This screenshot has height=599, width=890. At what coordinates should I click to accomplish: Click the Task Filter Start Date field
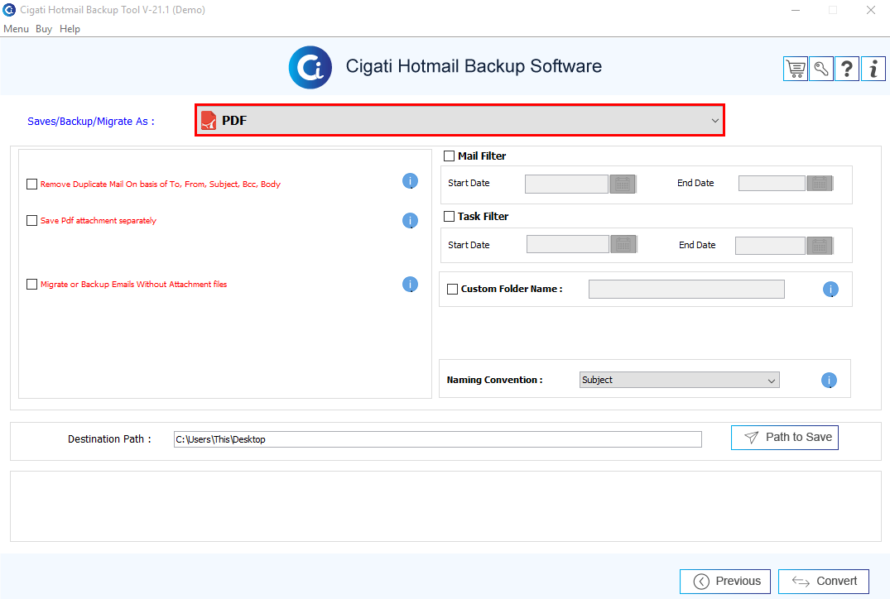click(x=568, y=244)
